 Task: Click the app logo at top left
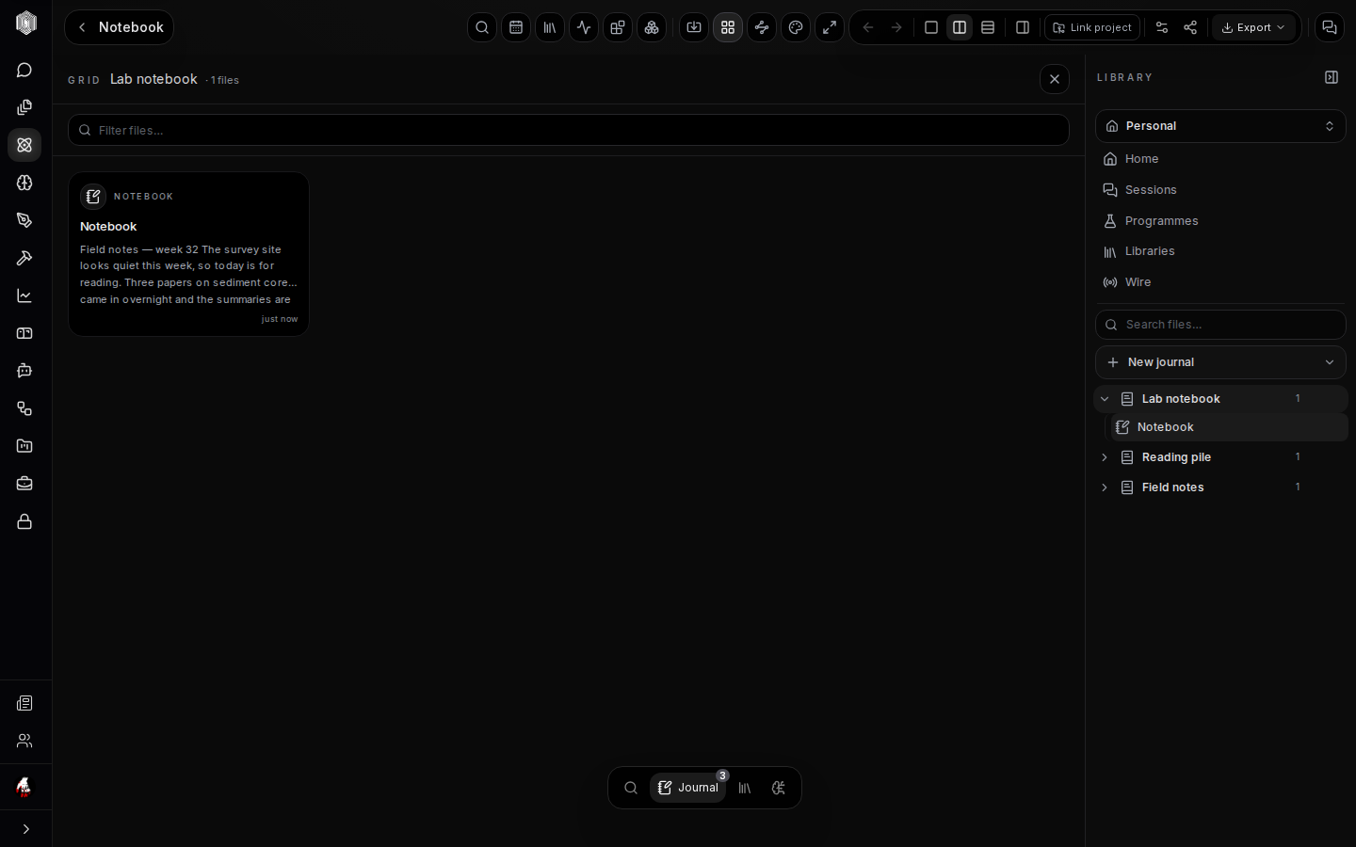(26, 24)
